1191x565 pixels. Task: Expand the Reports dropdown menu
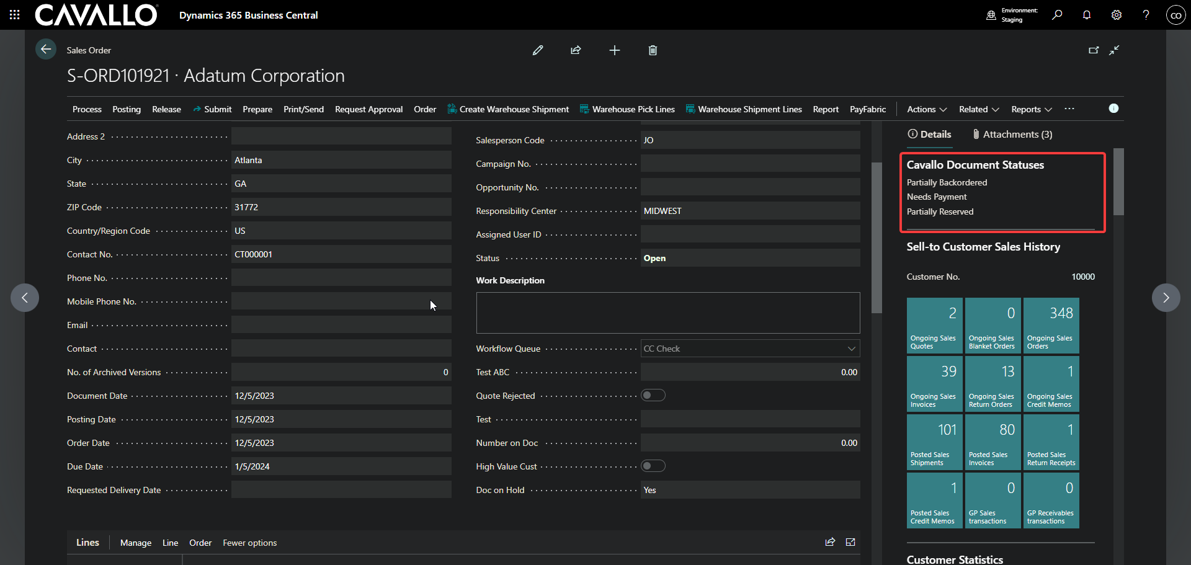coord(1031,109)
